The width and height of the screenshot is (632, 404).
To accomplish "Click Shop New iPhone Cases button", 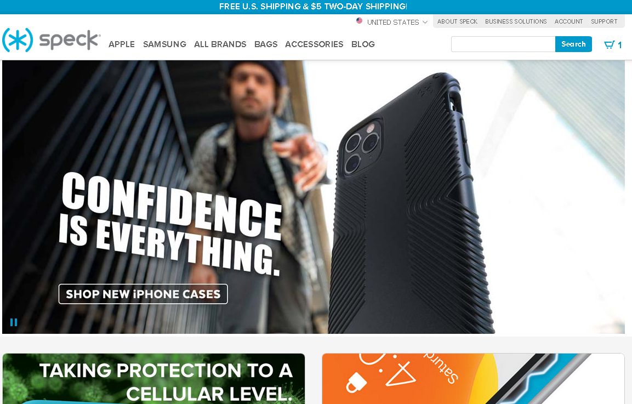I will pyautogui.click(x=143, y=294).
